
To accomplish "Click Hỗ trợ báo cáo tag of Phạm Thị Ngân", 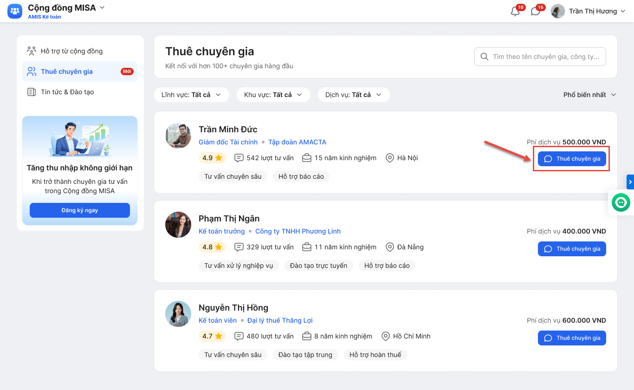I will pos(387,266).
